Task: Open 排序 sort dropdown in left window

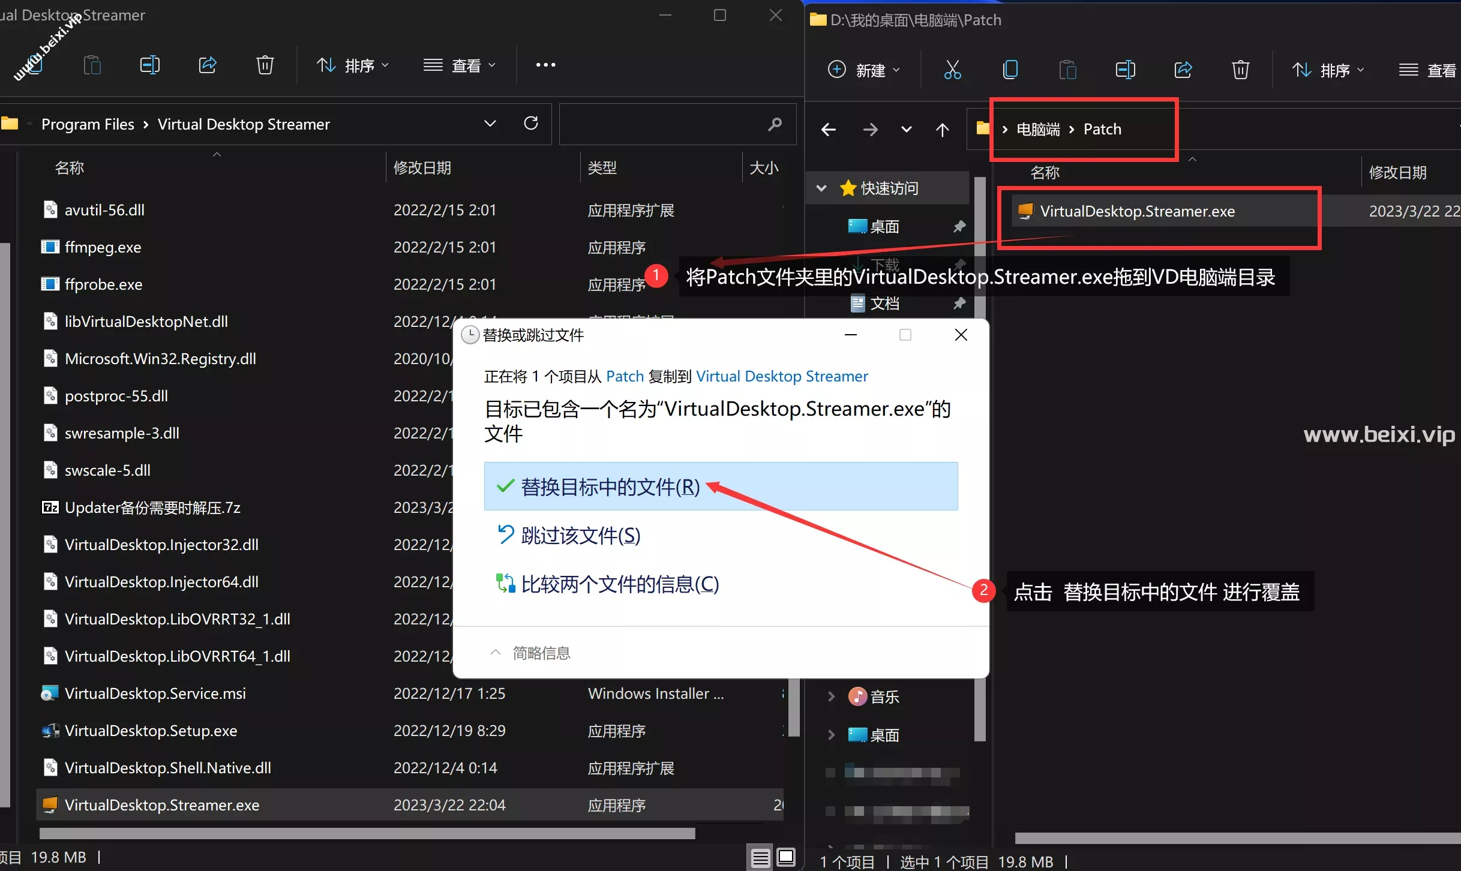Action: point(353,65)
